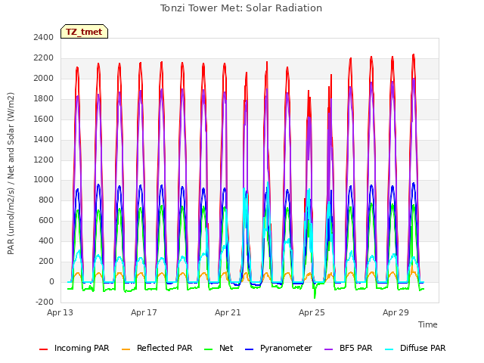The image size is (484, 363).
Task: Click the 2000 y-axis tick label
Action: click(44, 78)
